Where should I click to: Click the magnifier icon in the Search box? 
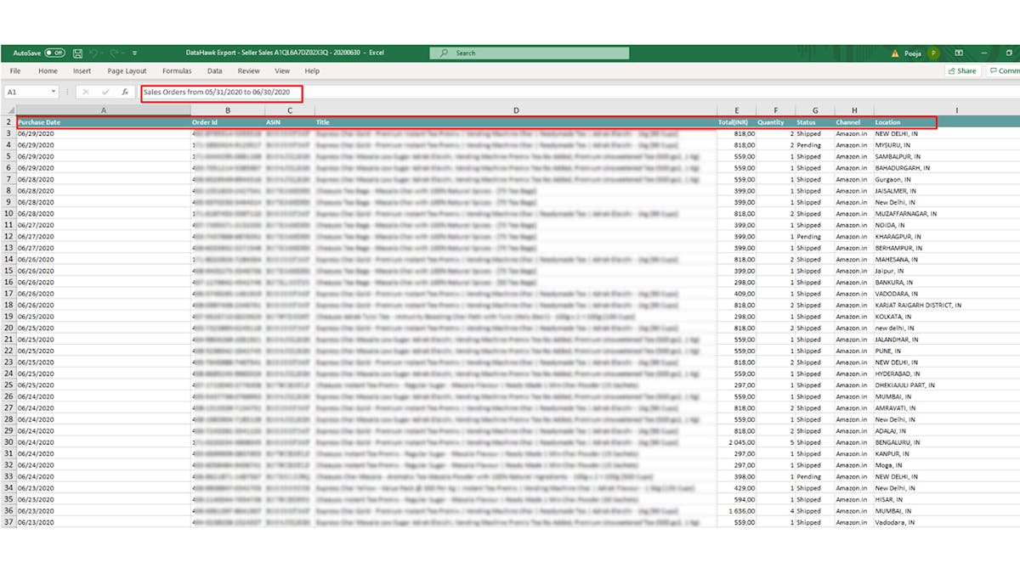[x=445, y=53]
